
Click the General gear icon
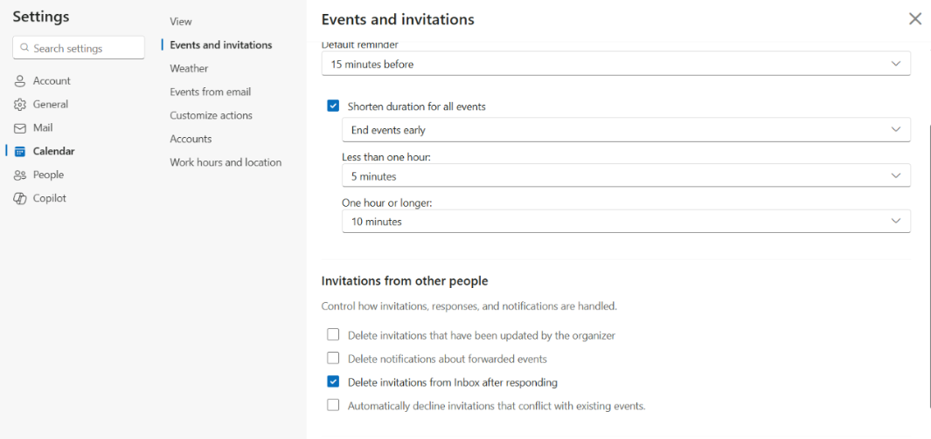20,105
